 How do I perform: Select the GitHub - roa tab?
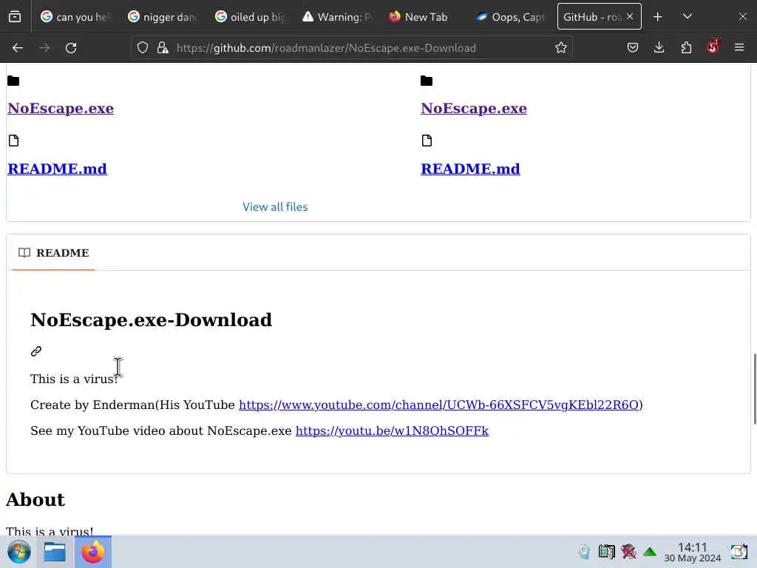click(x=599, y=17)
